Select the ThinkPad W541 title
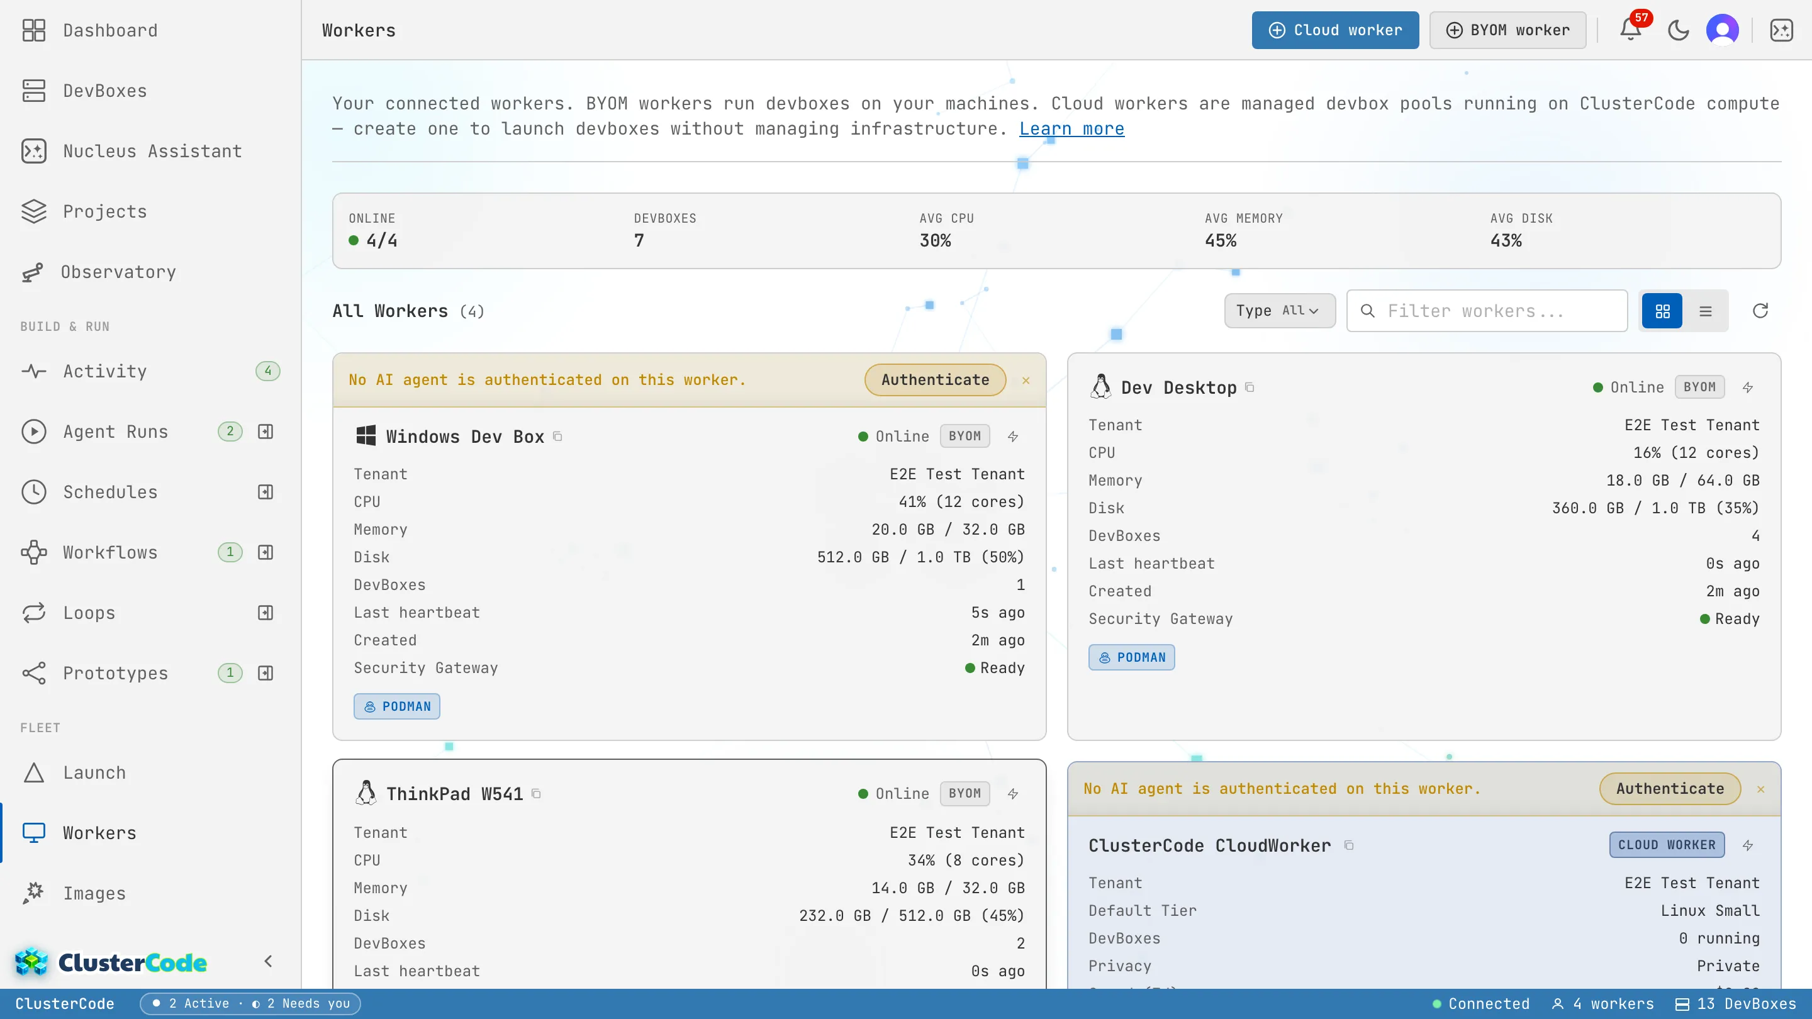The height and width of the screenshot is (1019, 1812). tap(454, 794)
